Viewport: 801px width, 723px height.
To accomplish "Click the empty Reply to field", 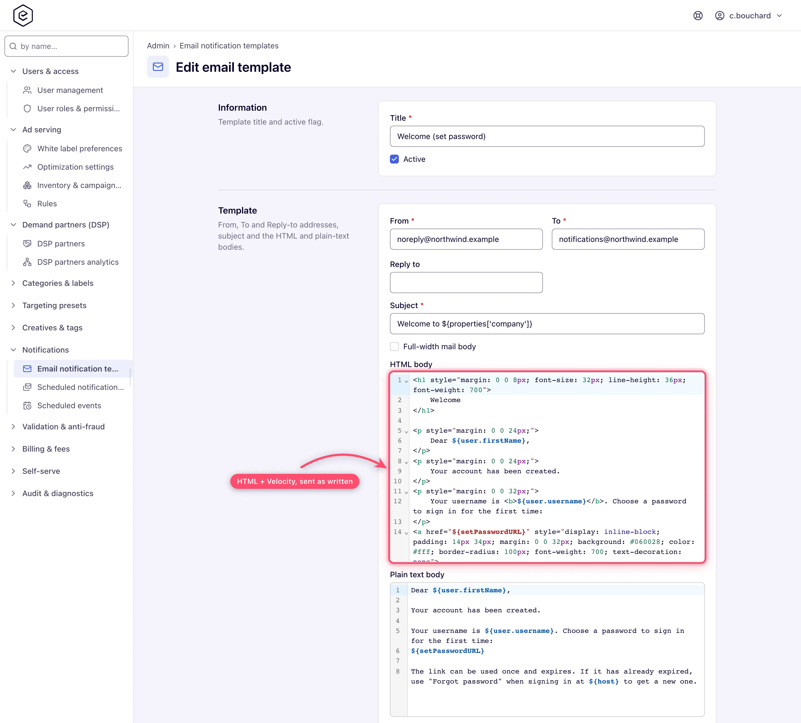I will click(x=466, y=283).
